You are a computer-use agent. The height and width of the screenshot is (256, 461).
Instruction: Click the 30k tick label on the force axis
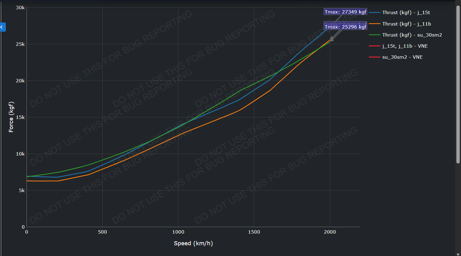pyautogui.click(x=20, y=8)
